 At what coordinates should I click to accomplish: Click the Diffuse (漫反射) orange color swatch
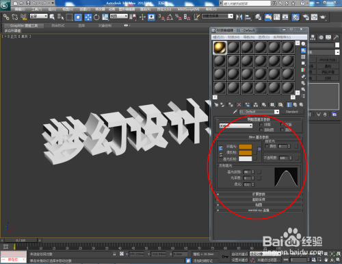pyautogui.click(x=246, y=152)
